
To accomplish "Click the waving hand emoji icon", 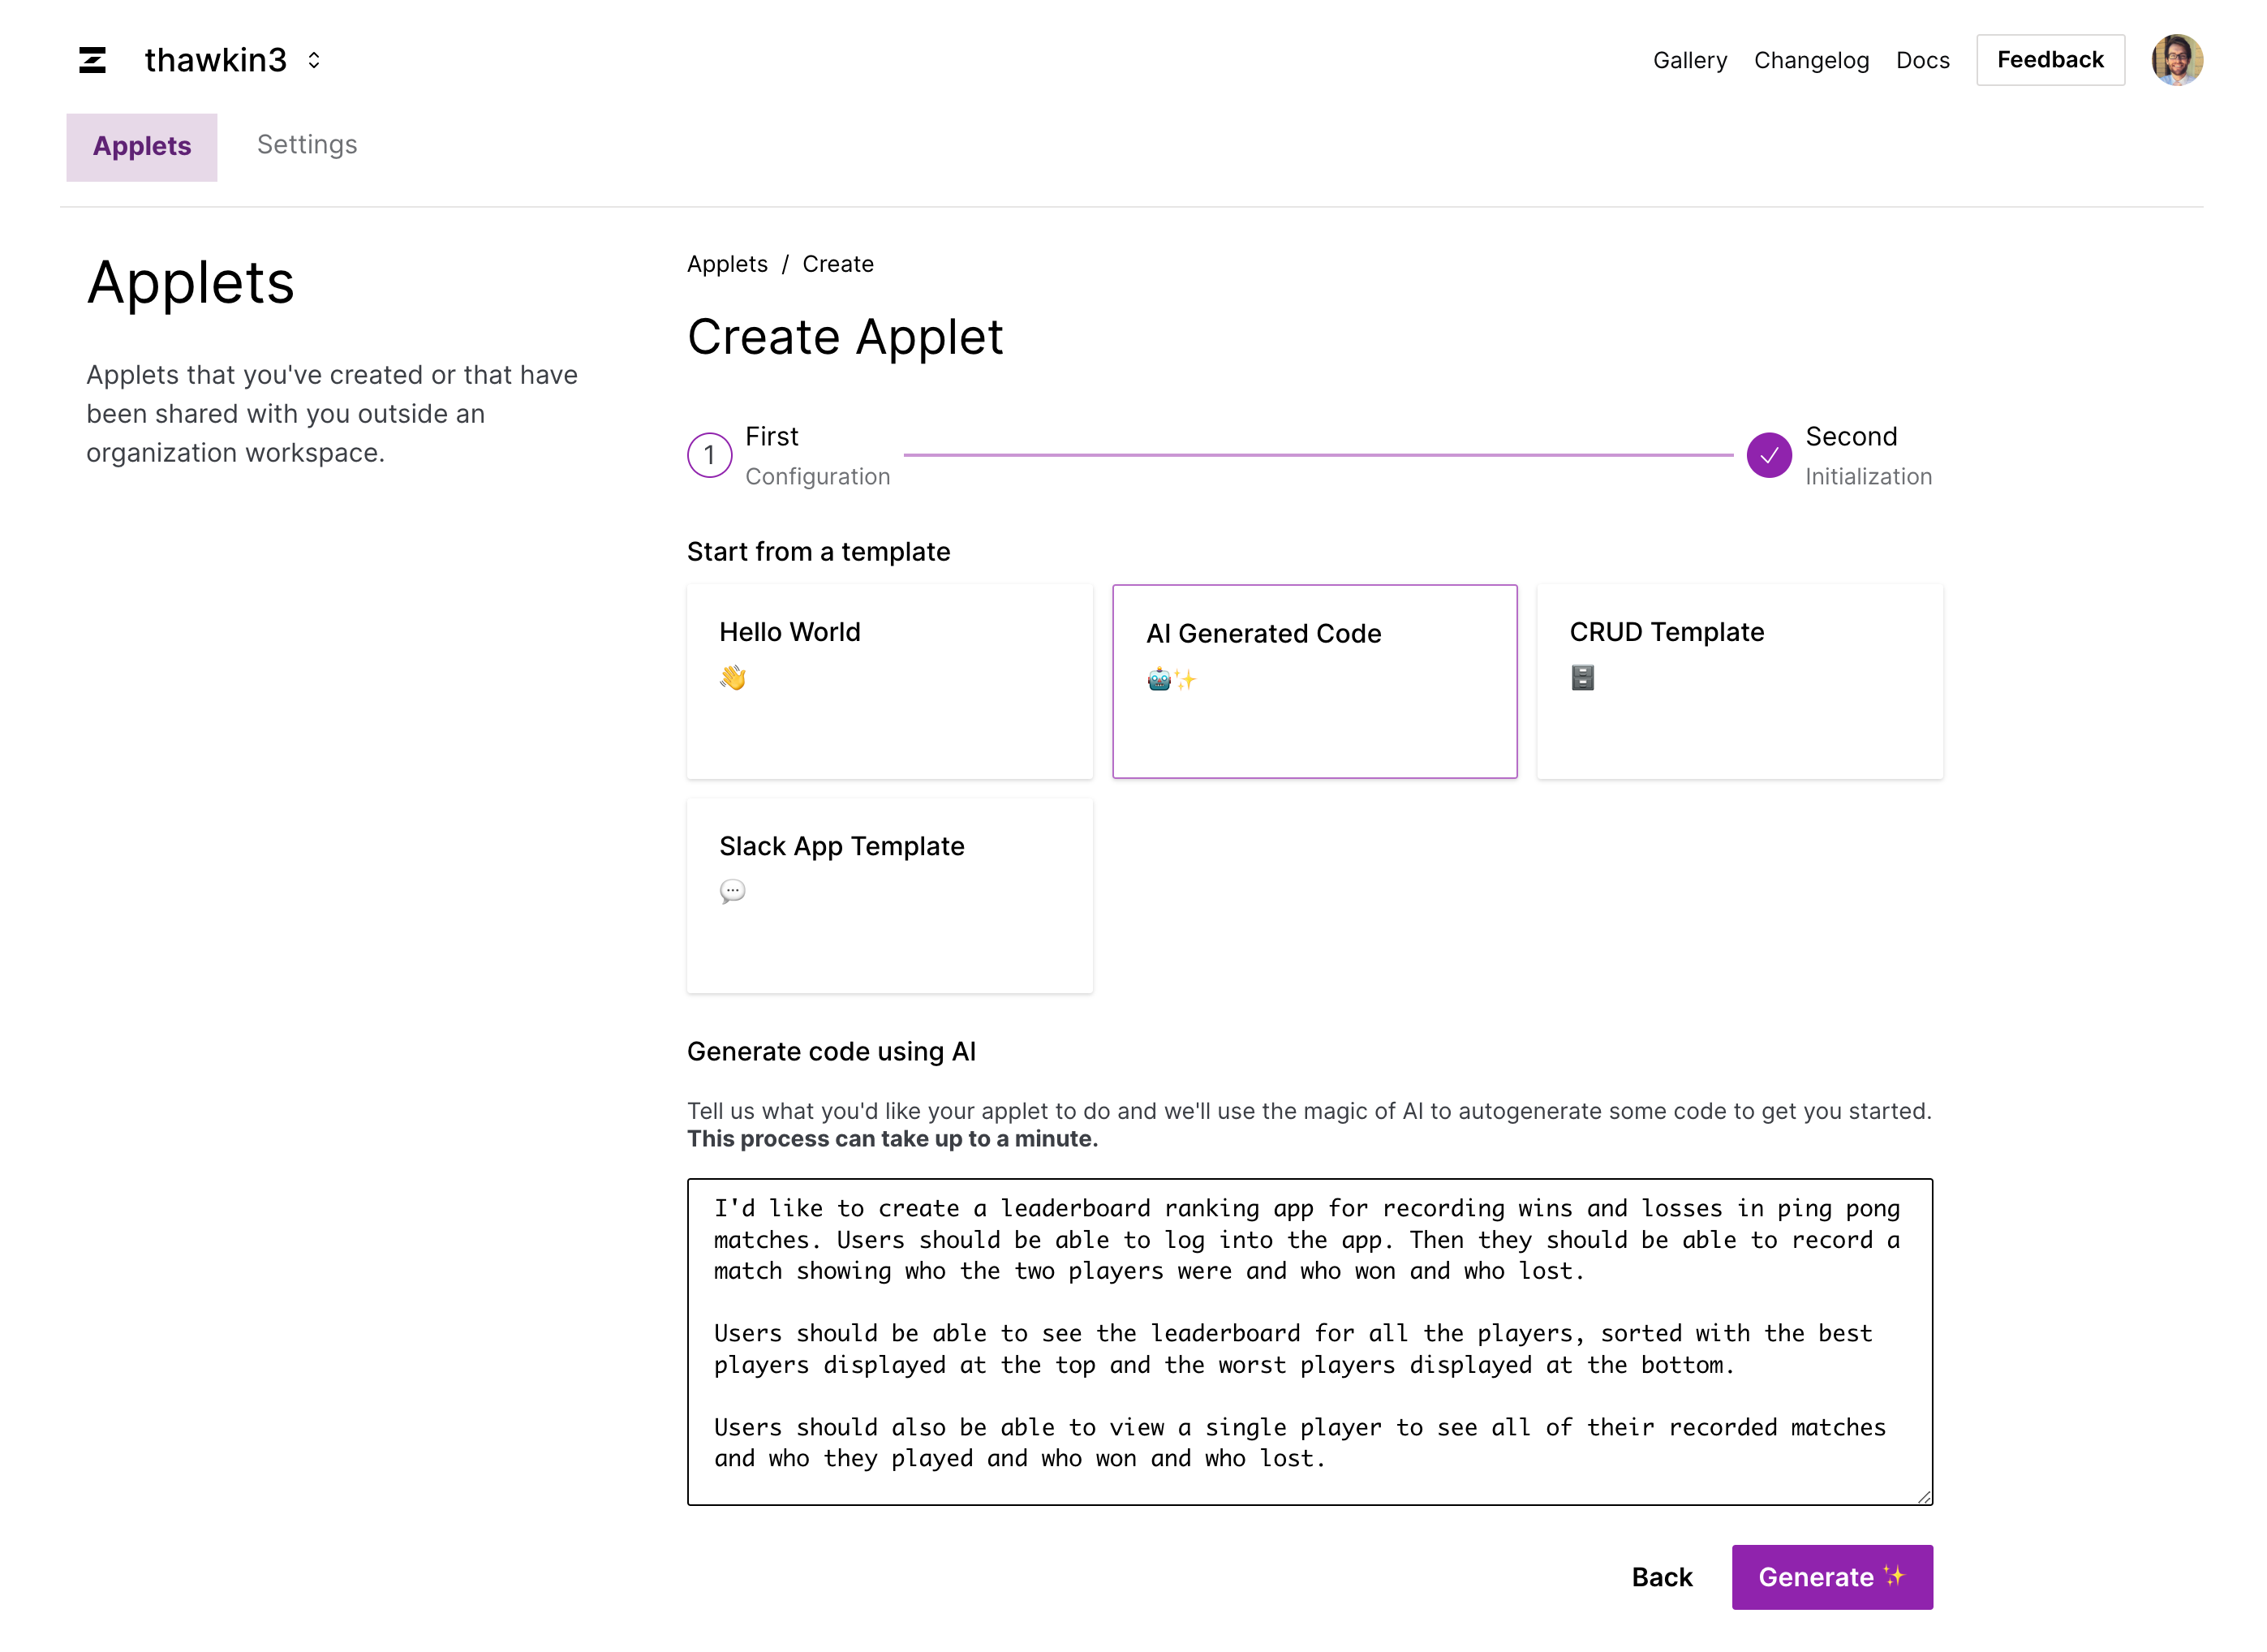I will [x=732, y=678].
